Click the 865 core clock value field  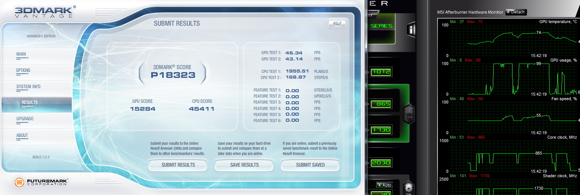381,104
